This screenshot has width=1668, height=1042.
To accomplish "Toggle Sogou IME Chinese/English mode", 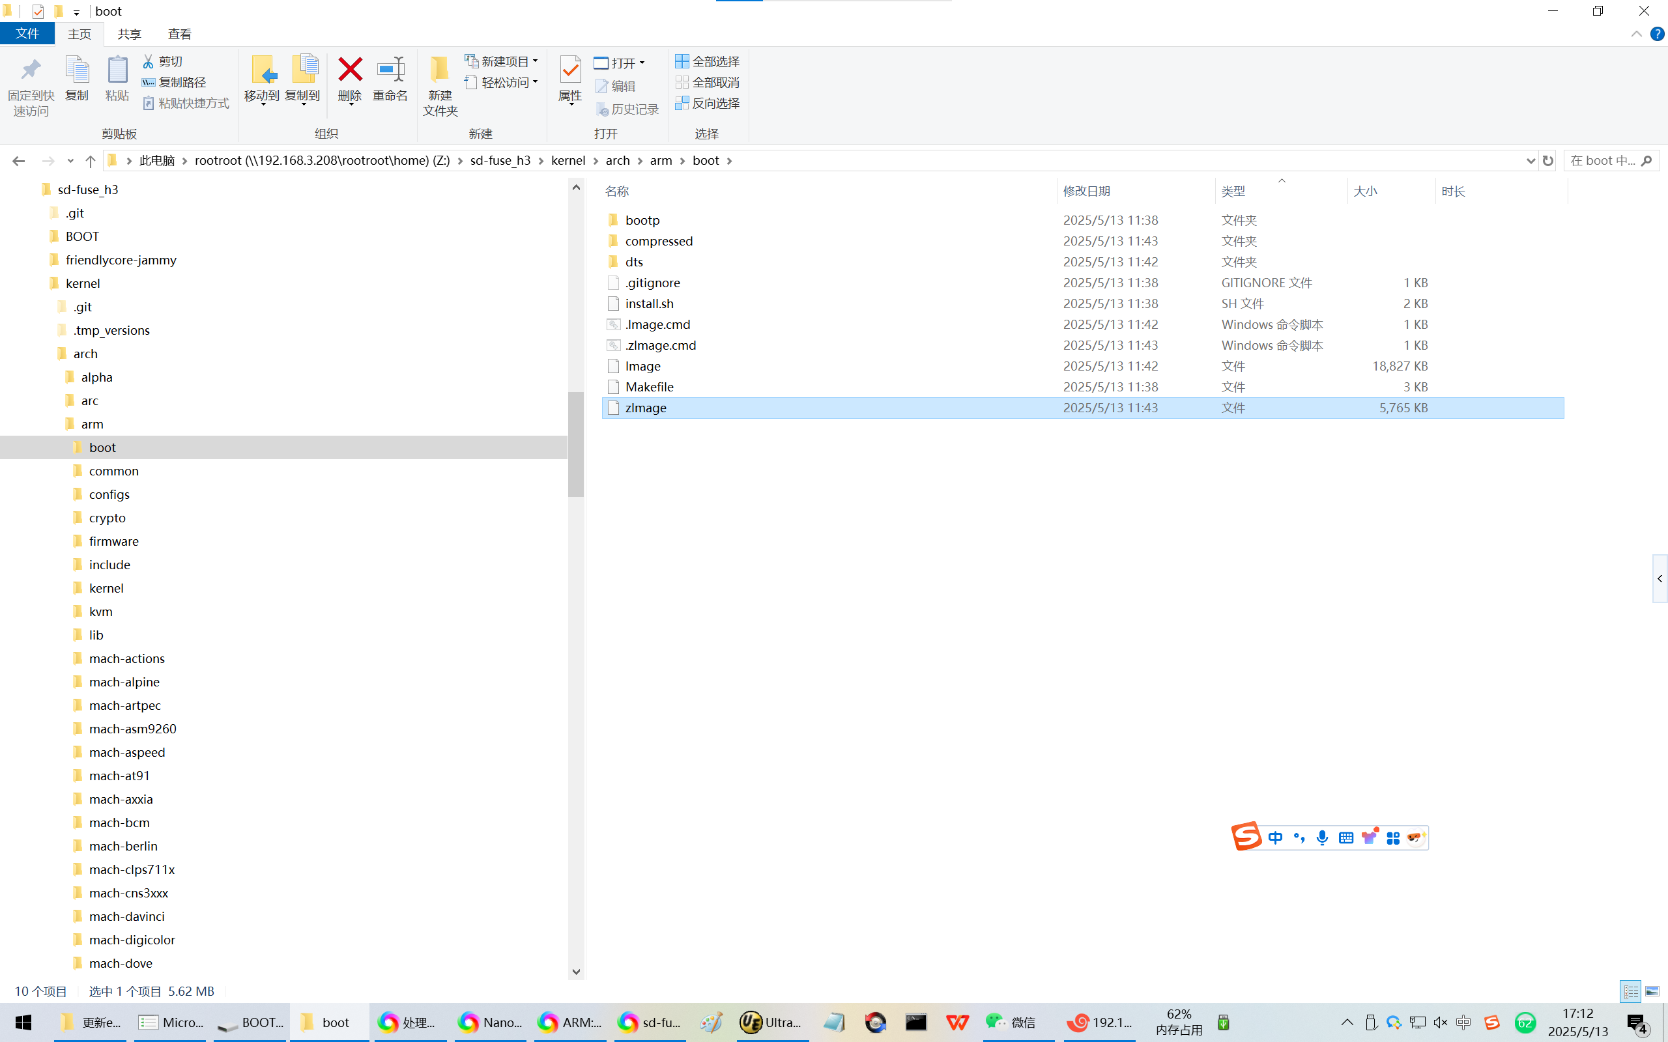I will (x=1275, y=838).
